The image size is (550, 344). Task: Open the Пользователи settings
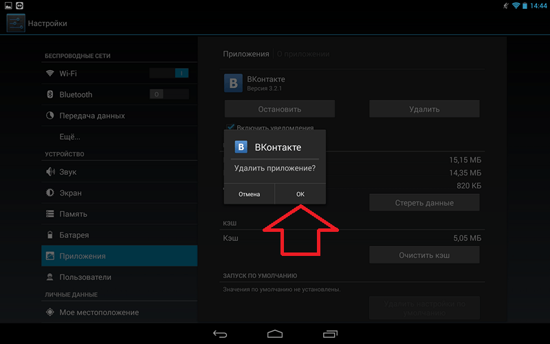pyautogui.click(x=119, y=277)
